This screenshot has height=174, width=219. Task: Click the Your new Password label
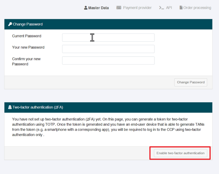28,47
